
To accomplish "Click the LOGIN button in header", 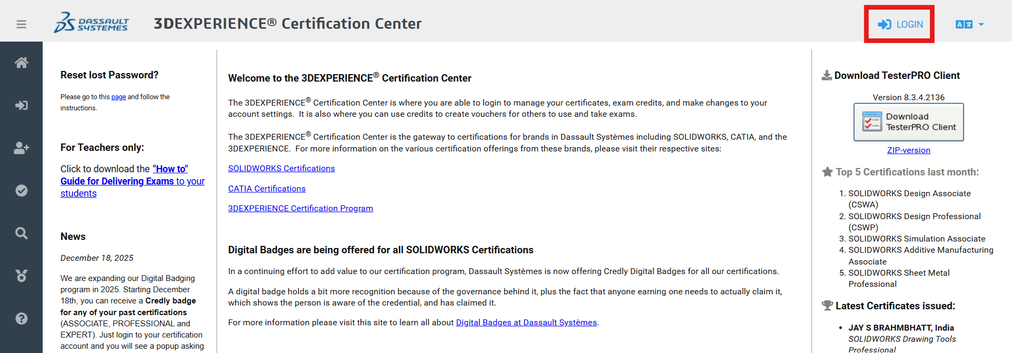I will (900, 25).
